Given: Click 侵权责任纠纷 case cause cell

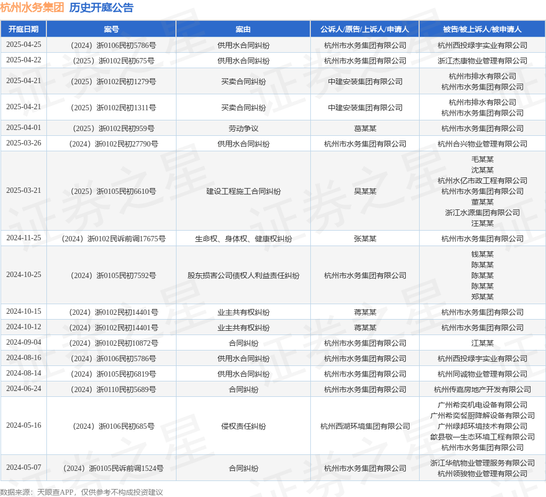Looking at the screenshot, I should (x=243, y=426).
